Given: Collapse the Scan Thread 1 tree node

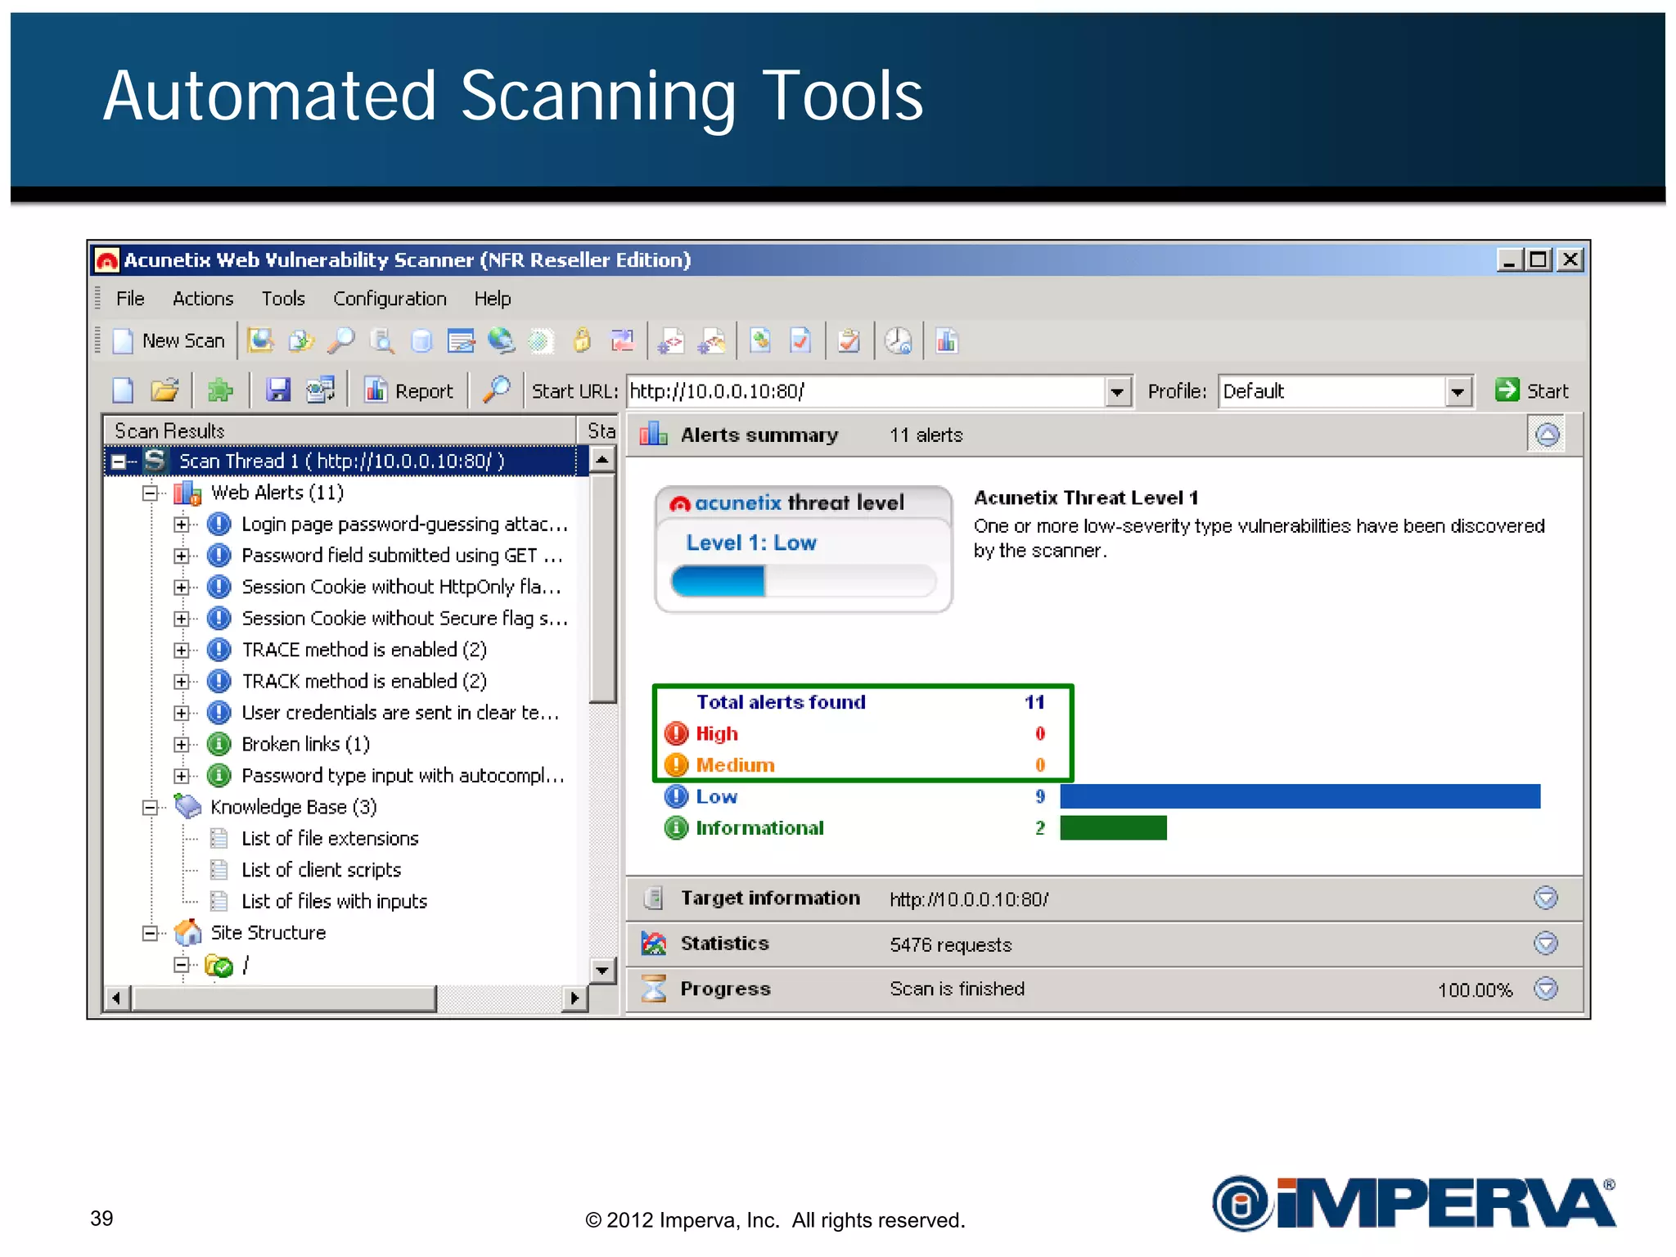Looking at the screenshot, I should 119,462.
